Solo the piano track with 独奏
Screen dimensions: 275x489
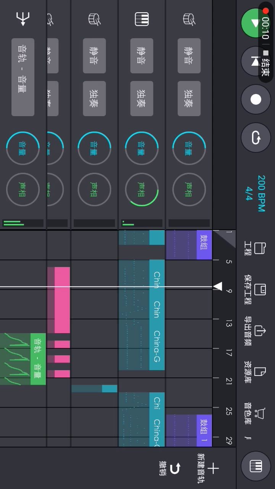click(x=141, y=98)
